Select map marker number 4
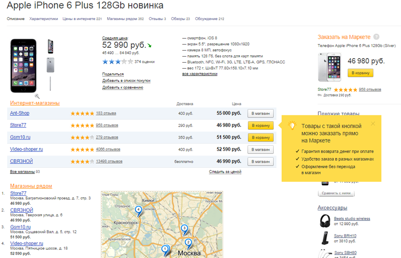 [138, 211]
